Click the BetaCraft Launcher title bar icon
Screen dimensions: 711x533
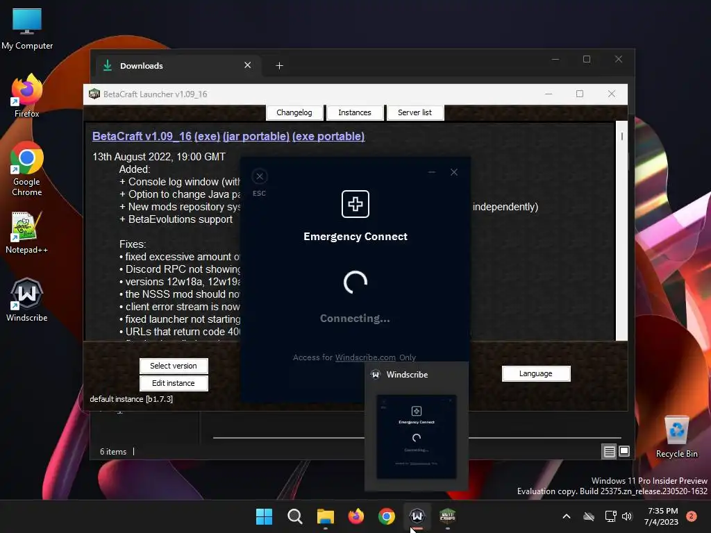pyautogui.click(x=94, y=94)
